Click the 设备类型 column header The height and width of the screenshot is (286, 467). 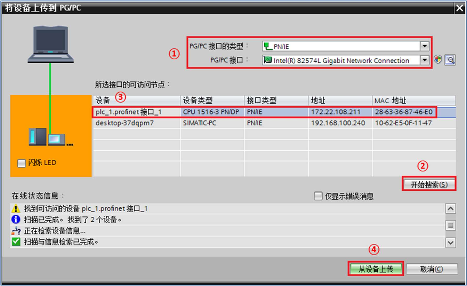pos(198,101)
